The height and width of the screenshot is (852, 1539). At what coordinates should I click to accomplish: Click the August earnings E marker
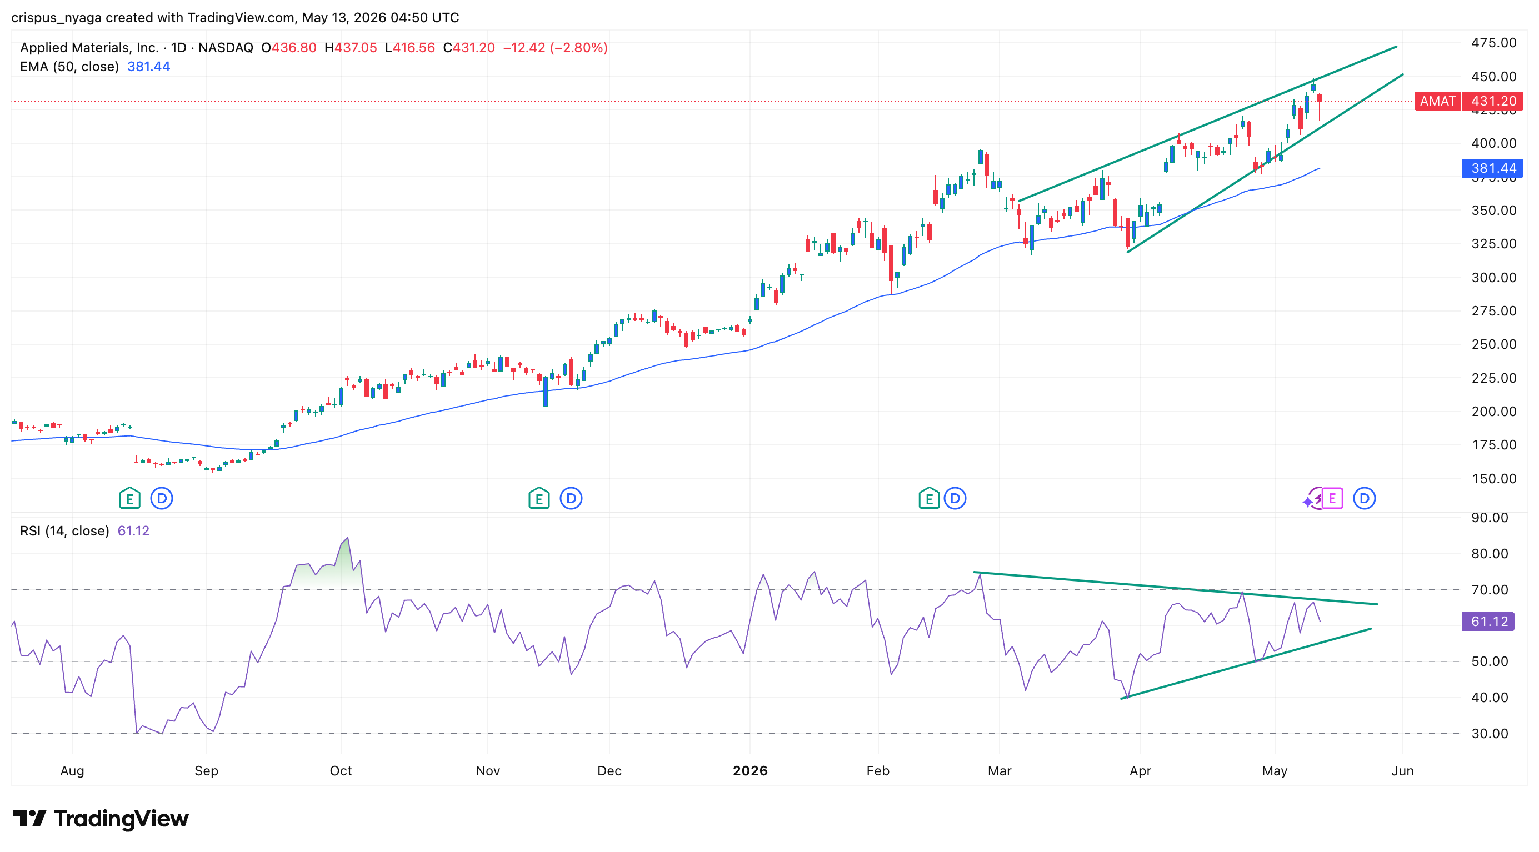click(129, 498)
